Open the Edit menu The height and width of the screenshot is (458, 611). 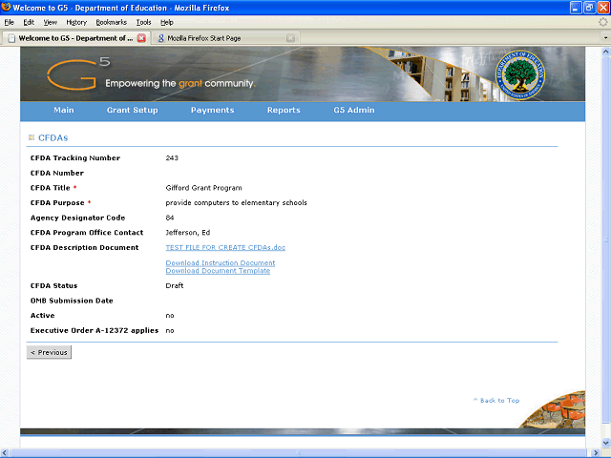(x=29, y=22)
